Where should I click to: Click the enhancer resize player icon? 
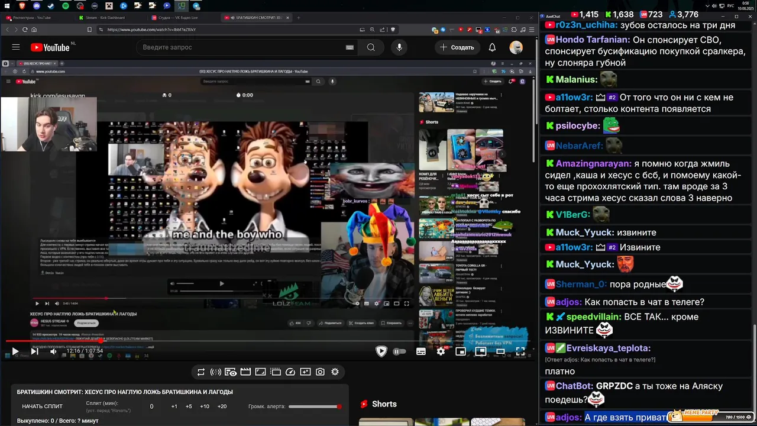[x=260, y=372]
